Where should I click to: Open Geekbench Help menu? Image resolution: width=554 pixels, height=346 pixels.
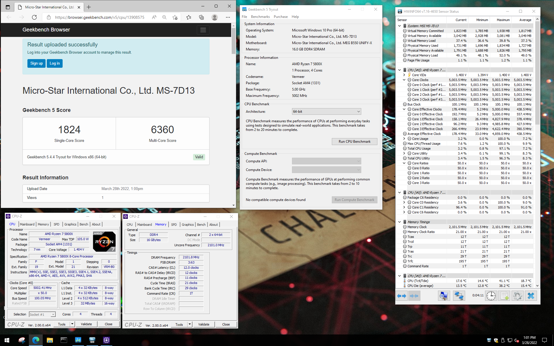point(295,17)
